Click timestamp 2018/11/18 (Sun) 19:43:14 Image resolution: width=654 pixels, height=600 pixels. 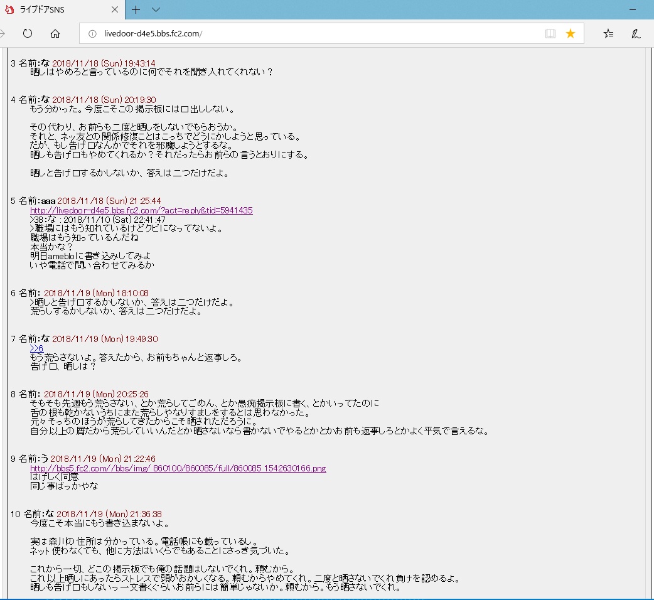click(x=104, y=63)
